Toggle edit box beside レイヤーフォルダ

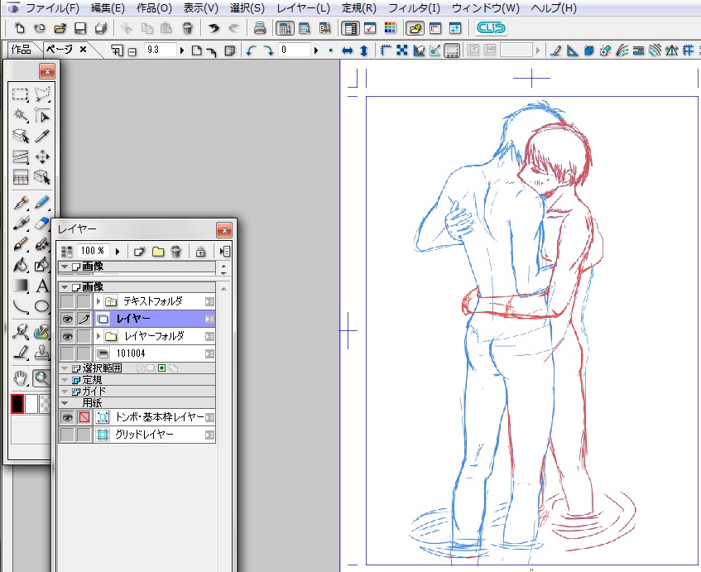[x=84, y=336]
